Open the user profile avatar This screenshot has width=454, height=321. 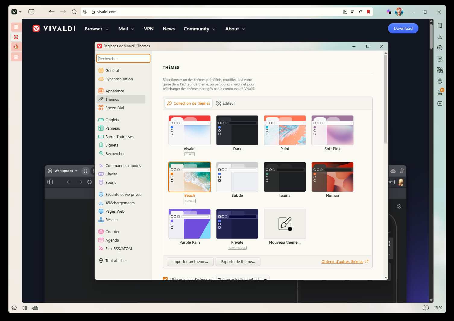tap(399, 12)
